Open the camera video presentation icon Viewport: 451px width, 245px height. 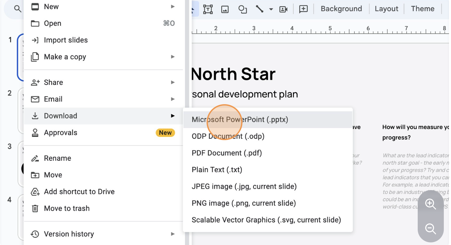tap(283, 9)
